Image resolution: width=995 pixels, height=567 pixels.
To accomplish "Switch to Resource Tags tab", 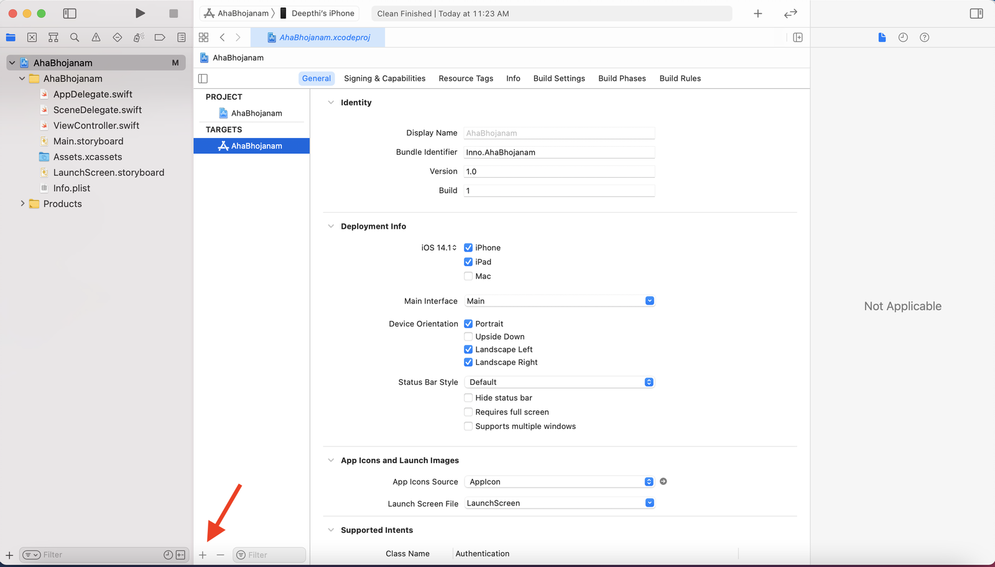I will click(x=466, y=78).
